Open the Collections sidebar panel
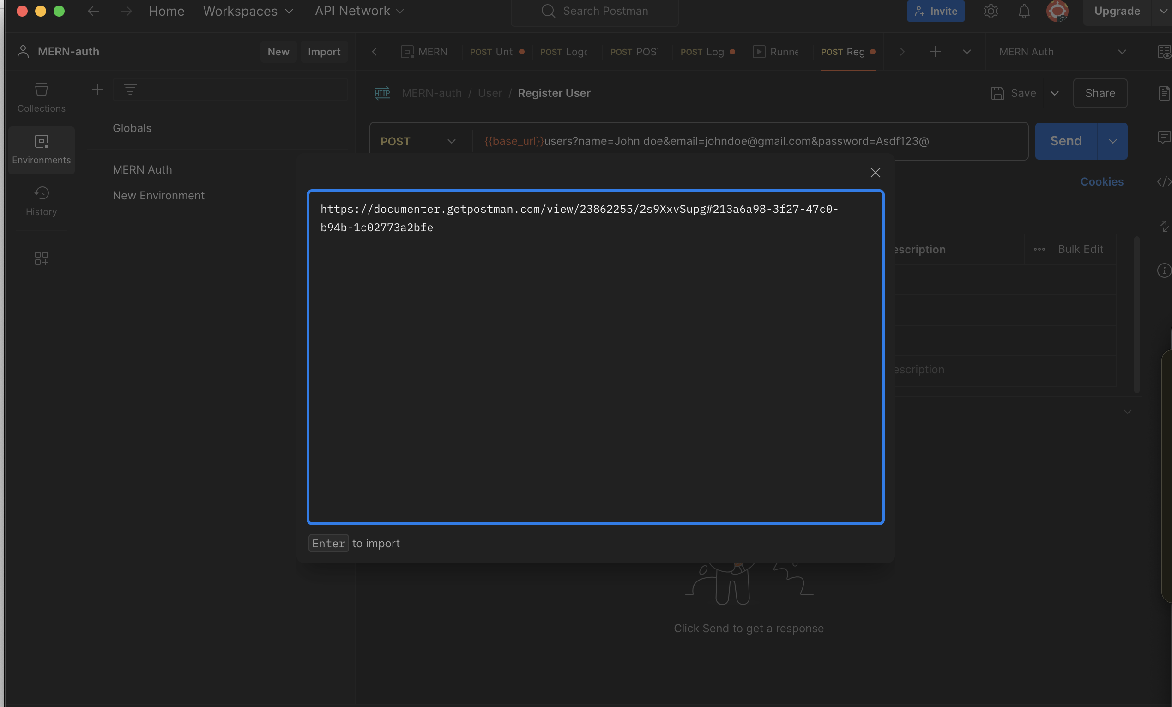The height and width of the screenshot is (707, 1172). pos(42,97)
